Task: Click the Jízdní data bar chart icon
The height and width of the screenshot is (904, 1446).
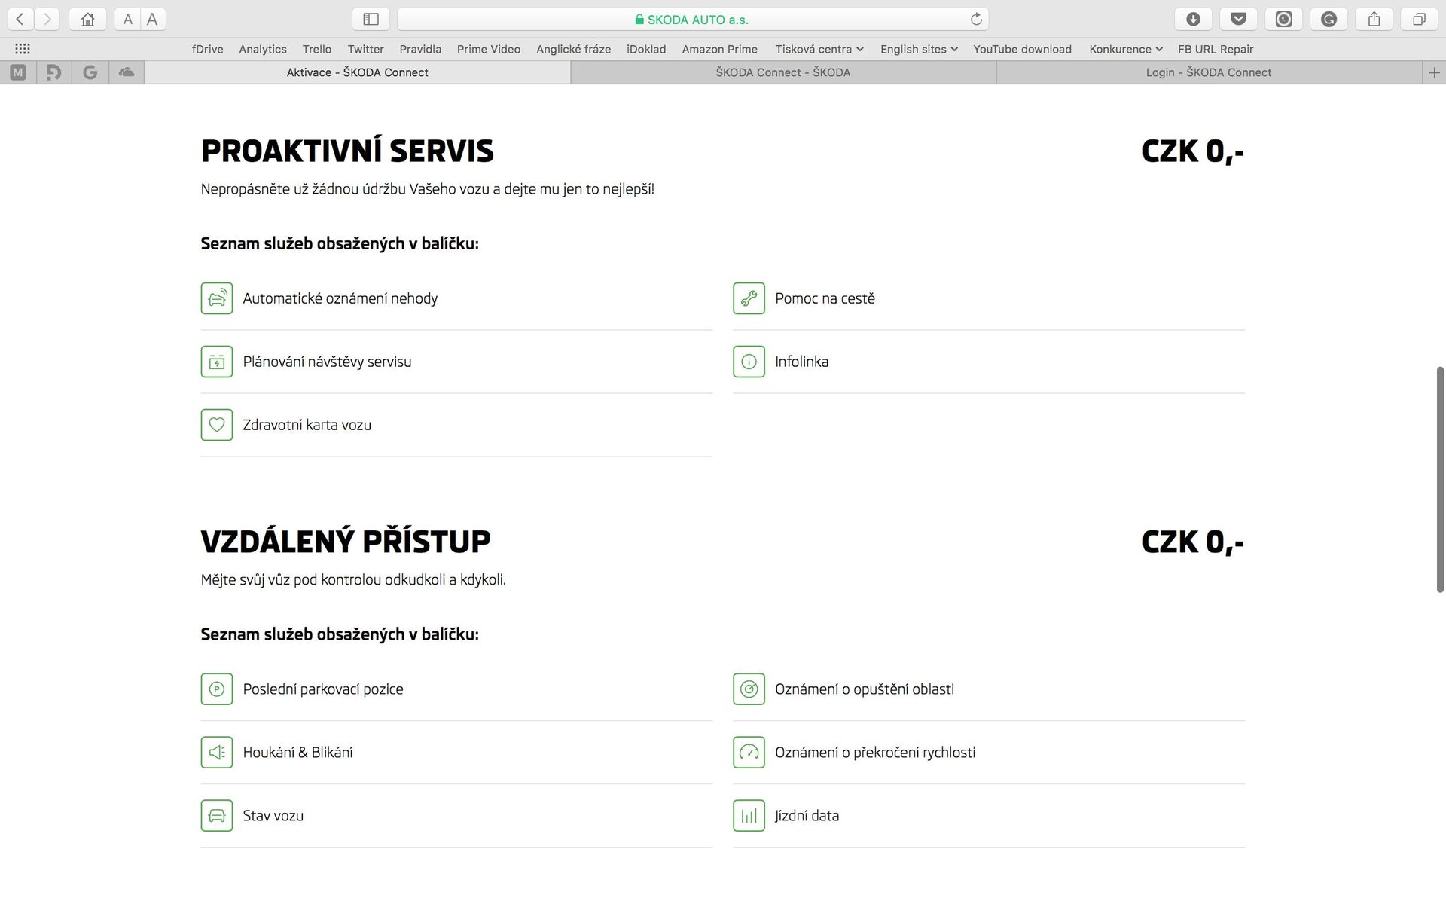Action: click(x=749, y=816)
